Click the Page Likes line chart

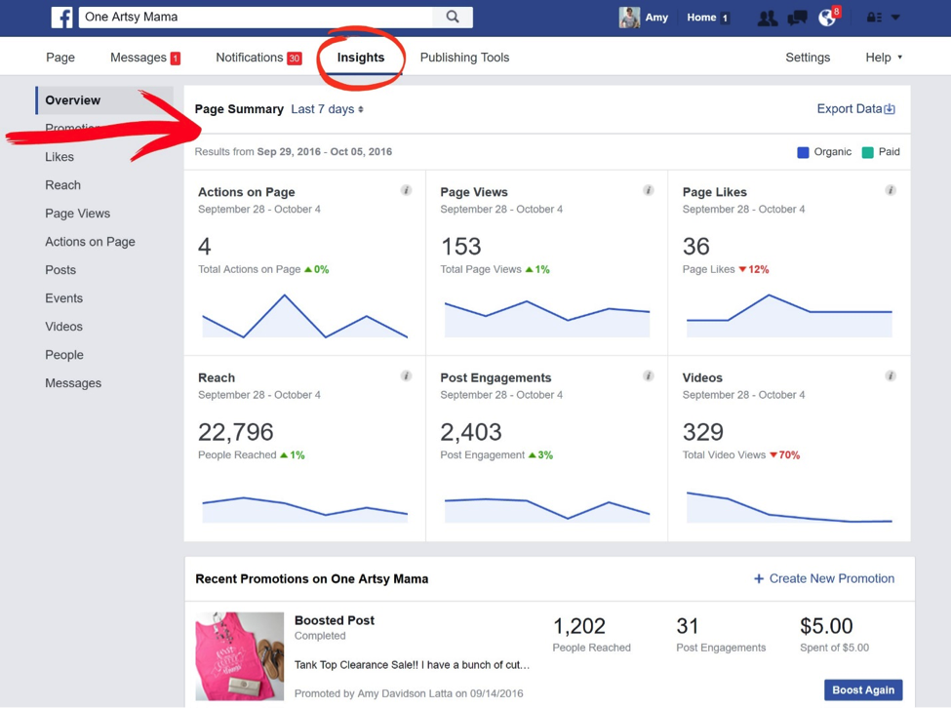click(789, 316)
